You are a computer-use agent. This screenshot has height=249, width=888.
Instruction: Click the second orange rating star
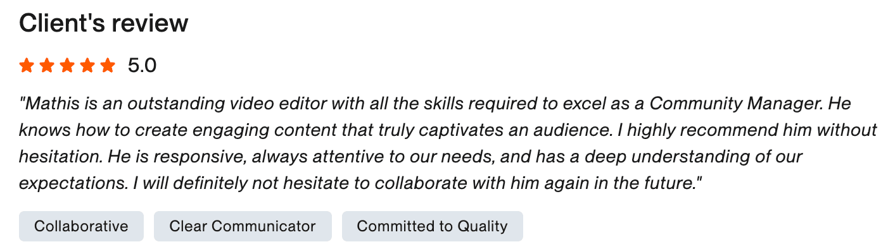coord(47,65)
